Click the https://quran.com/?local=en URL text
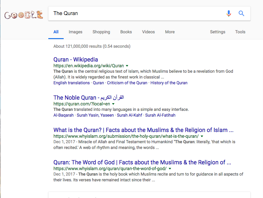 click(82, 104)
